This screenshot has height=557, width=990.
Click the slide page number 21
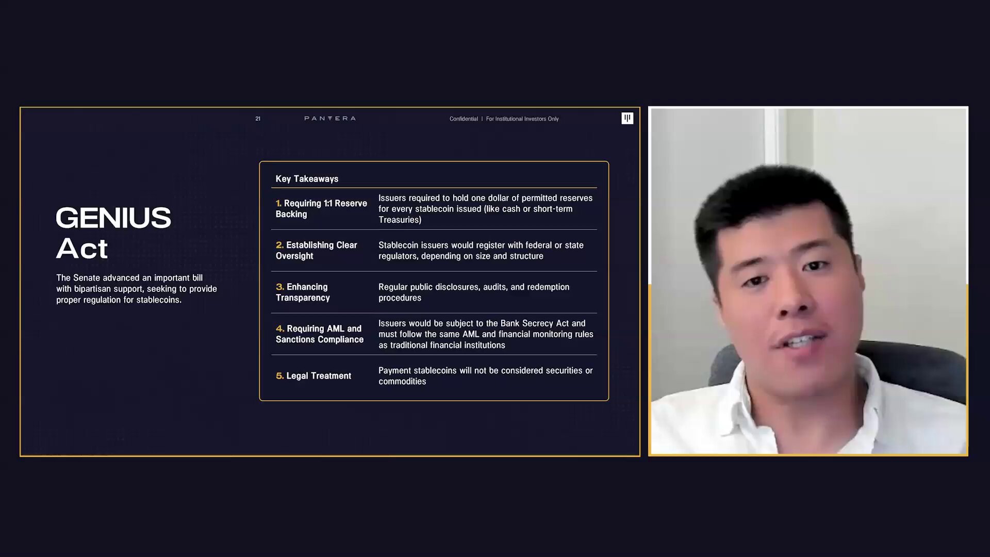(258, 118)
